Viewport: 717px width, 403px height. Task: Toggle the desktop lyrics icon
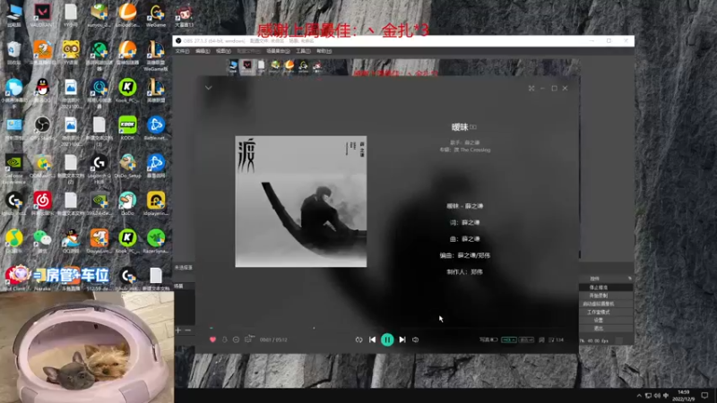click(x=541, y=339)
